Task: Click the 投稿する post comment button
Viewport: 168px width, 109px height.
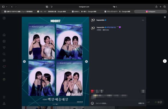Action: coord(141,103)
